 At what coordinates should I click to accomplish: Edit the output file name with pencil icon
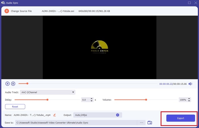coord(55,115)
